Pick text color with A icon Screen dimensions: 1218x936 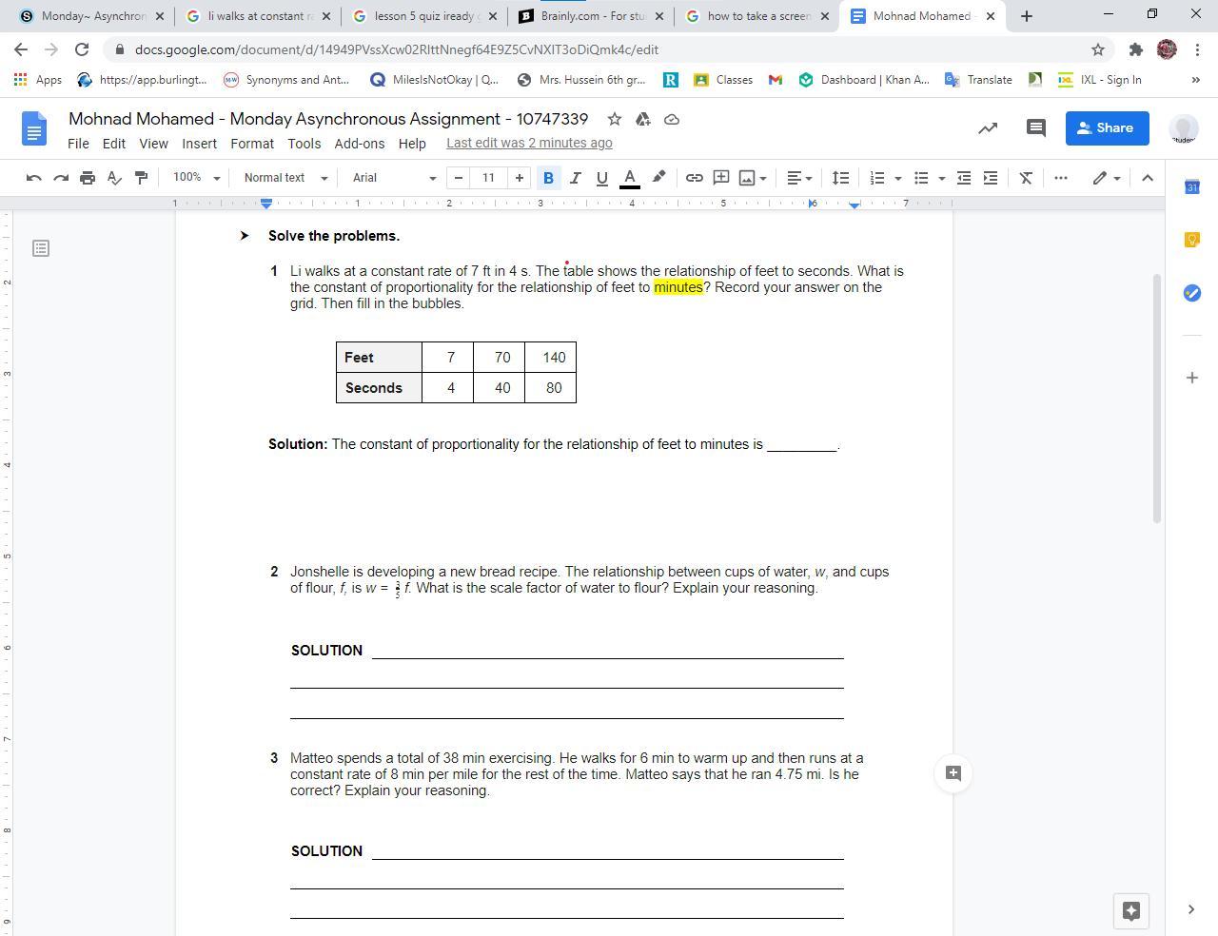(x=629, y=178)
